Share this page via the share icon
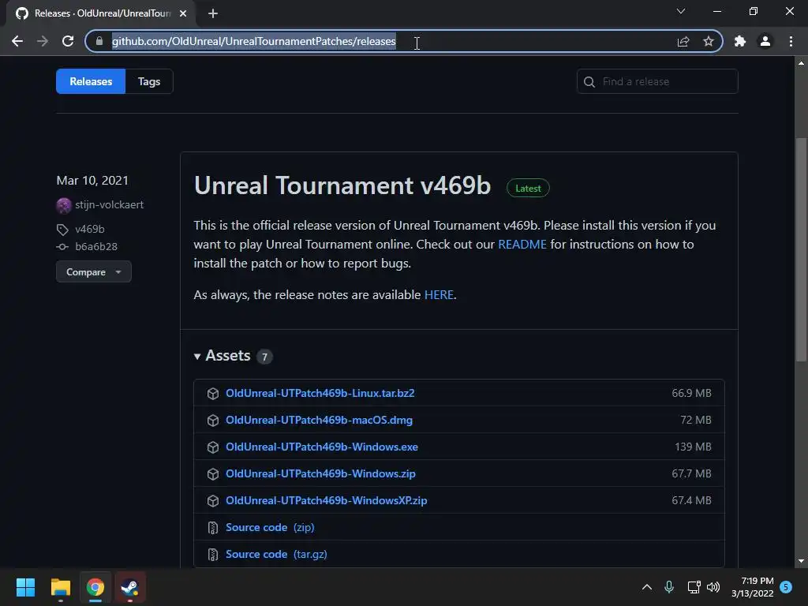808x606 pixels. (683, 41)
